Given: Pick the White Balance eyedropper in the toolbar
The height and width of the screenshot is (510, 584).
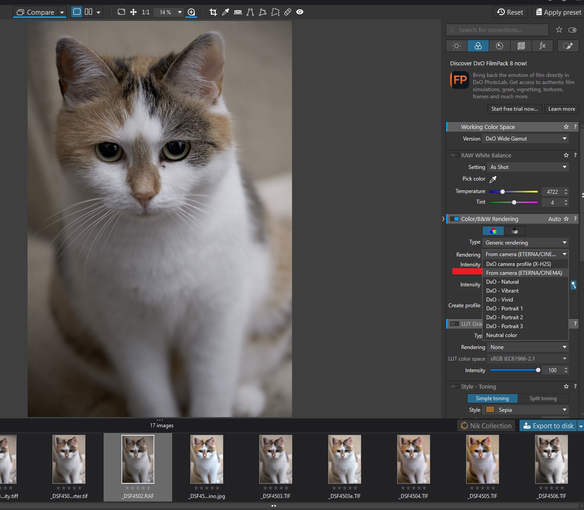Looking at the screenshot, I should pos(226,12).
